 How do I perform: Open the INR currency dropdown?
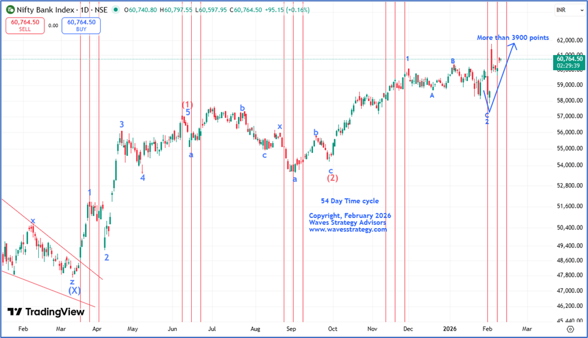570,10
